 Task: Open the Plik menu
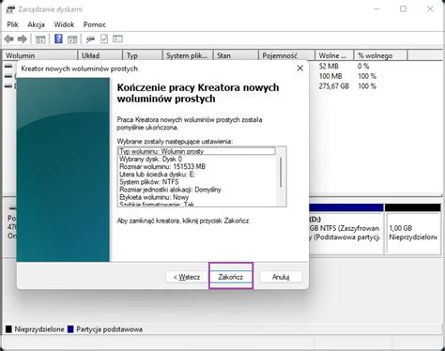(12, 24)
